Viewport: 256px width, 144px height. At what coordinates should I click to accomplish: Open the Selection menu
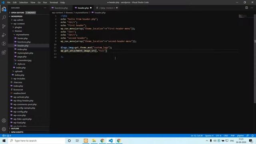tap(24, 2)
